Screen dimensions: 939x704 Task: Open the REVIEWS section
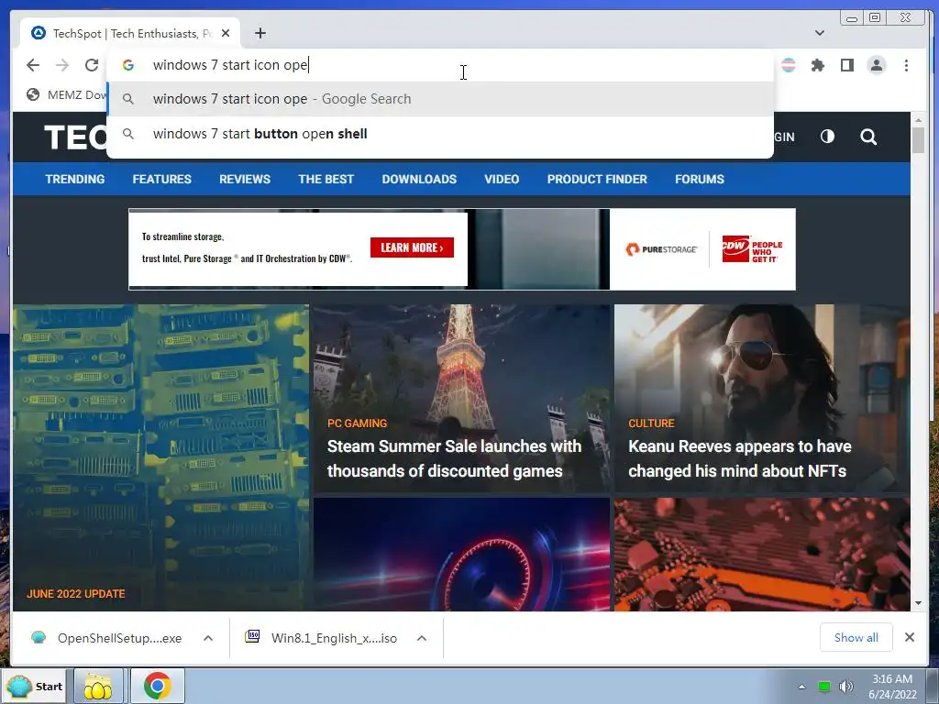245,179
